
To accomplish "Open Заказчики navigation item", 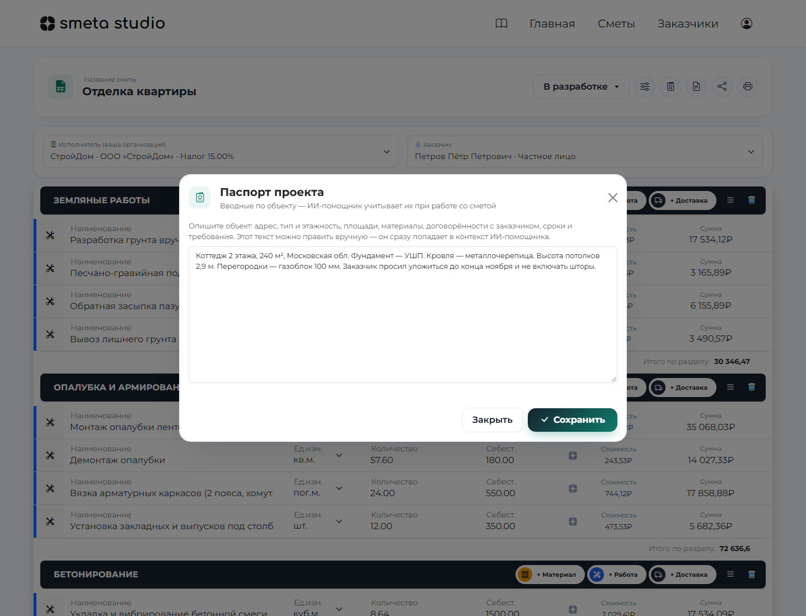I will 688,24.
